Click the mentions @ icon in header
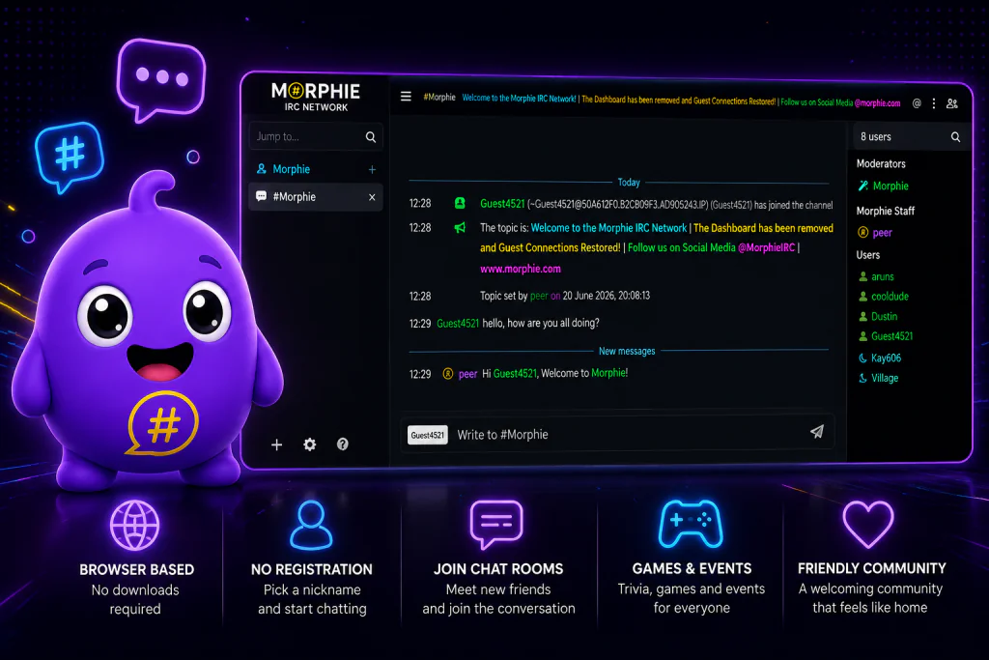Image resolution: width=989 pixels, height=660 pixels. point(917,103)
